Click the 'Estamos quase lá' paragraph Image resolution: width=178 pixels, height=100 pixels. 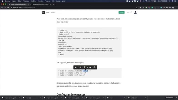point(88,84)
